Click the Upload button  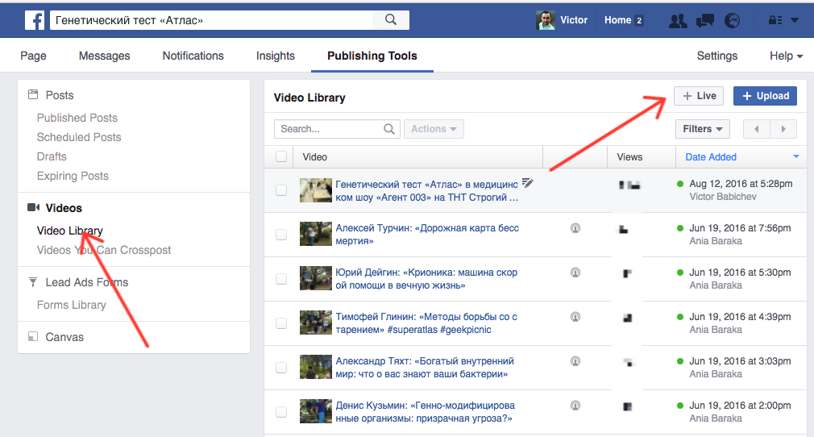(x=765, y=96)
